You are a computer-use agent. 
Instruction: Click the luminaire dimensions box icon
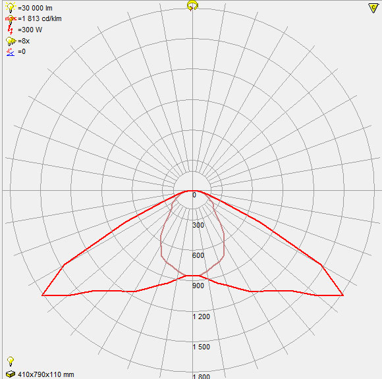click(x=11, y=374)
